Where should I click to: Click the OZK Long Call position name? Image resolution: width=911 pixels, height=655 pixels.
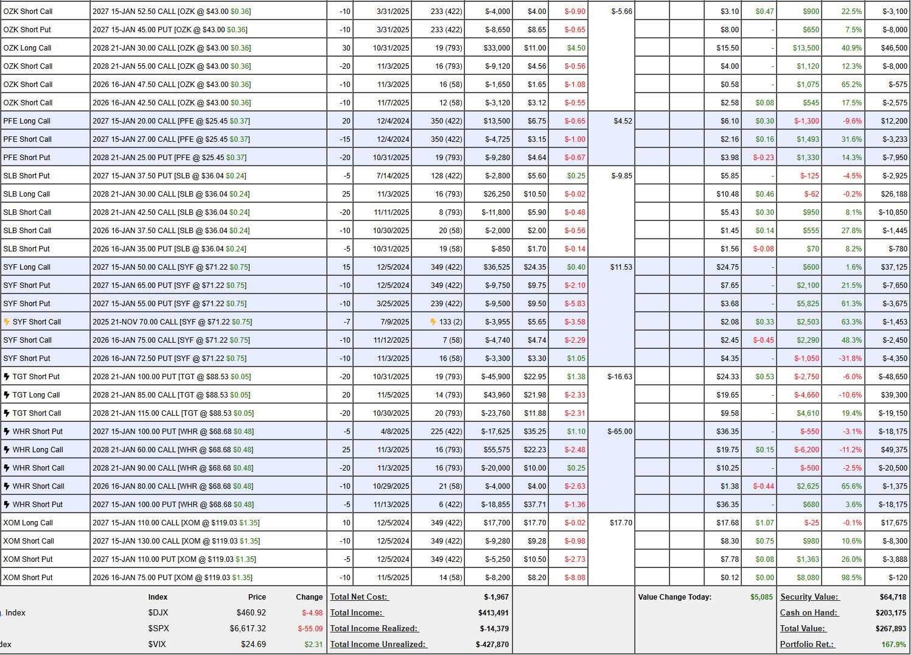(x=27, y=48)
